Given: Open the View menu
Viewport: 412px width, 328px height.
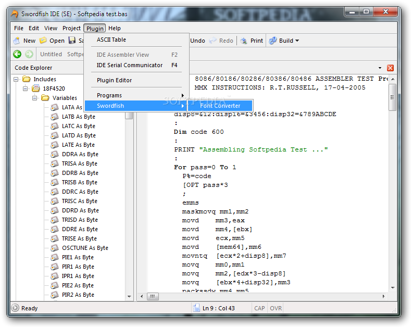Looking at the screenshot, I should [51, 28].
